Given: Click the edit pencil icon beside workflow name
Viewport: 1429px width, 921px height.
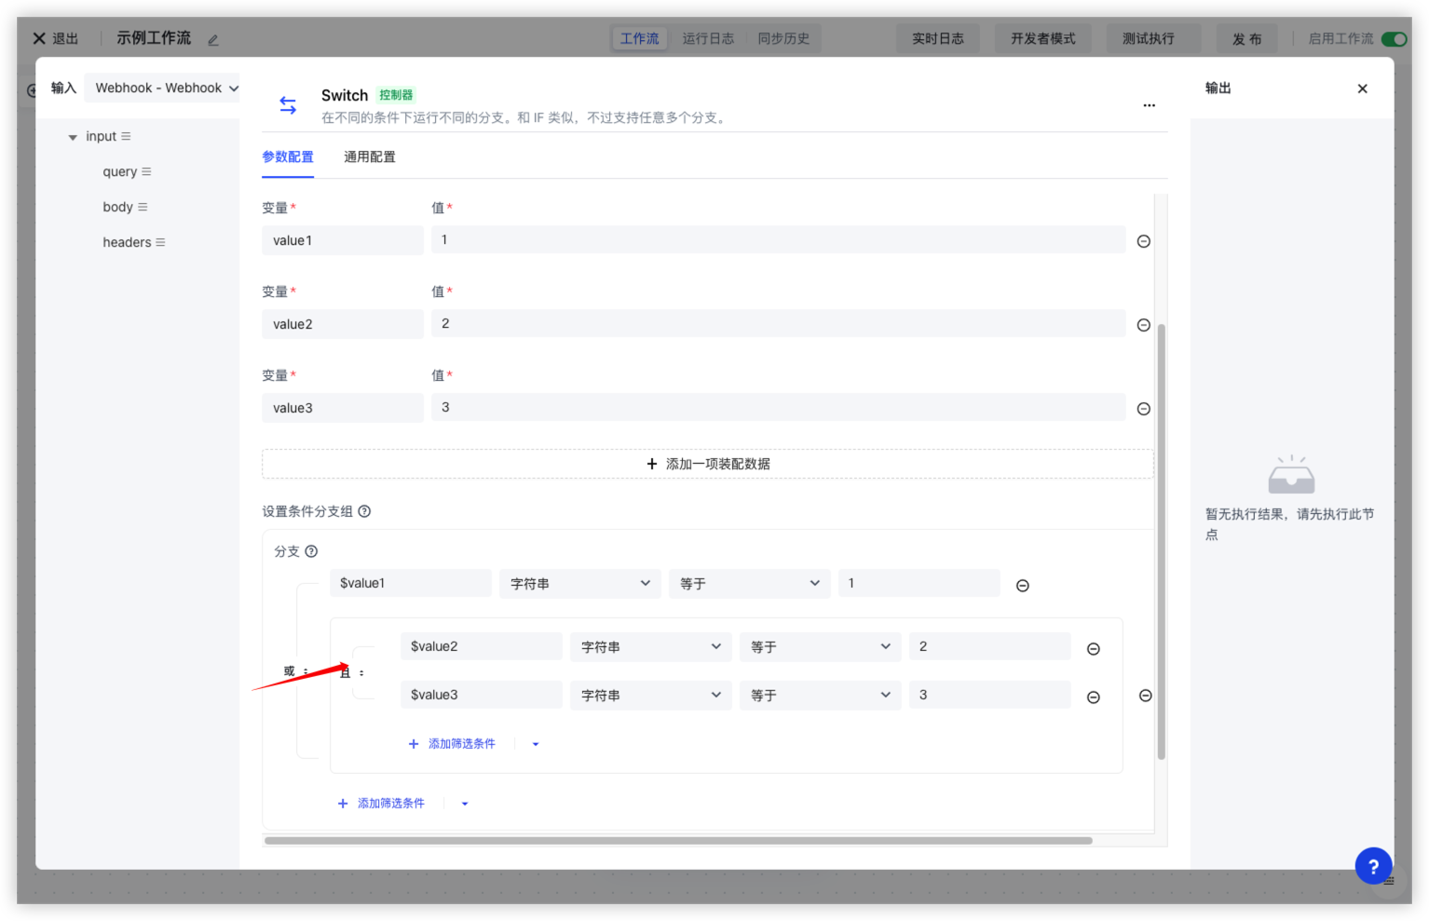Looking at the screenshot, I should click(x=213, y=40).
